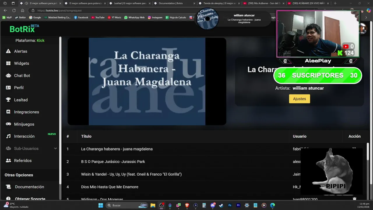Open the YouTube bookmark
Viewport: 373px width, 210px height.
(x=98, y=17)
